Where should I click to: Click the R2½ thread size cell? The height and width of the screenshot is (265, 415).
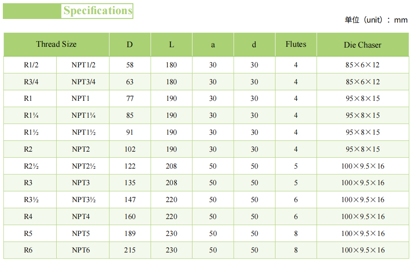coord(31,166)
